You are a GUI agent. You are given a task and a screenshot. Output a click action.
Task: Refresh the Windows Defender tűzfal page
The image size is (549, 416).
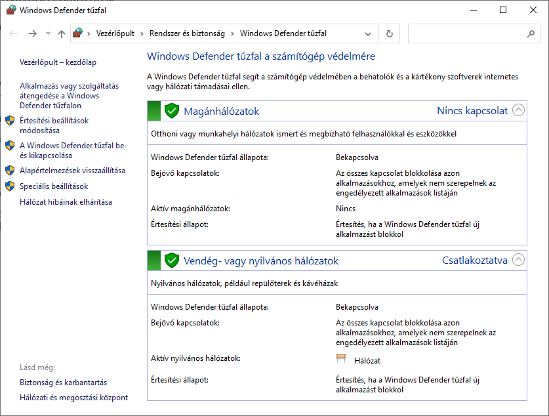click(390, 33)
